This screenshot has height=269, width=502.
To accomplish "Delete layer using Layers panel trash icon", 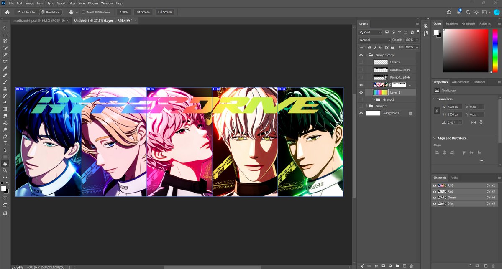I will pos(411,266).
